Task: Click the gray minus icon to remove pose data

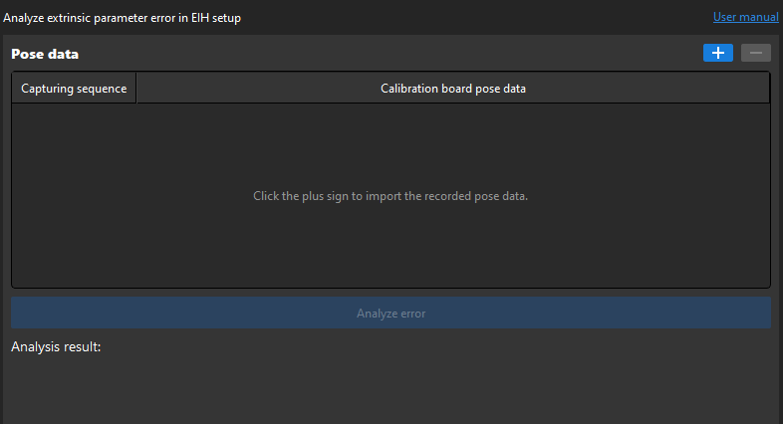Action: tap(756, 54)
